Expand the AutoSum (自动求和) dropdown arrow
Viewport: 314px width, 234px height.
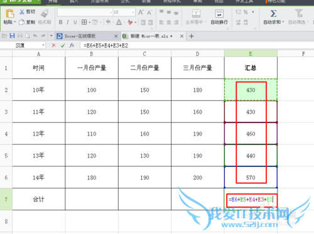point(283,22)
